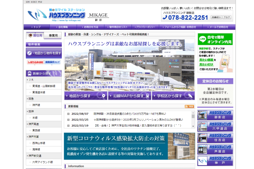Select 神戸線 under 阪急
Image resolution: width=254 pixels, height=169 pixels.
pos(44,105)
